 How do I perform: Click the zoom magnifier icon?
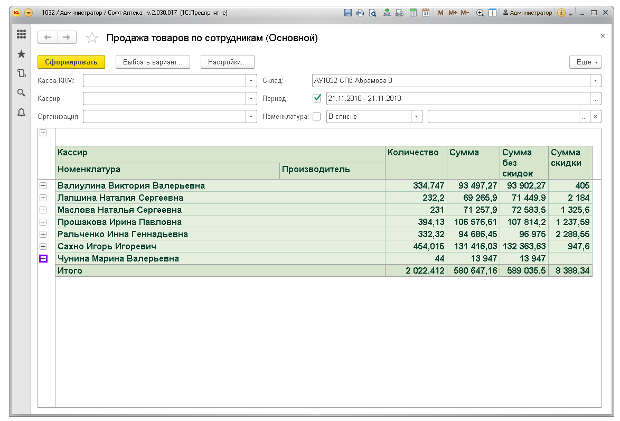(480, 13)
